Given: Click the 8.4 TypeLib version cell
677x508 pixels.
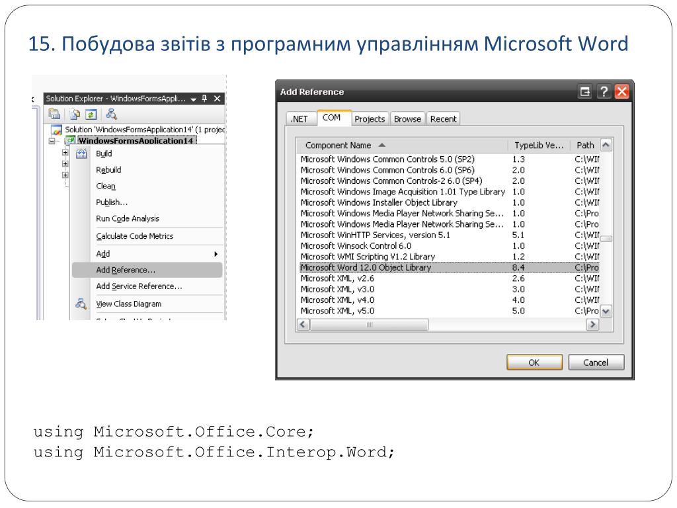Looking at the screenshot, I should [x=518, y=268].
